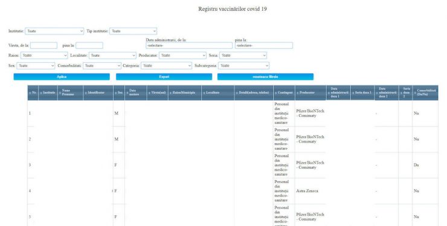
Task: Open the Institutie filter dropdown
Action: pyautogui.click(x=54, y=31)
